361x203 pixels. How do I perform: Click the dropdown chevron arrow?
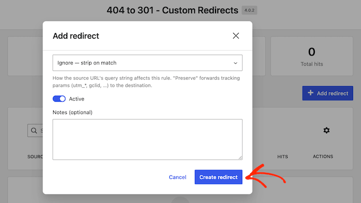[x=235, y=63]
